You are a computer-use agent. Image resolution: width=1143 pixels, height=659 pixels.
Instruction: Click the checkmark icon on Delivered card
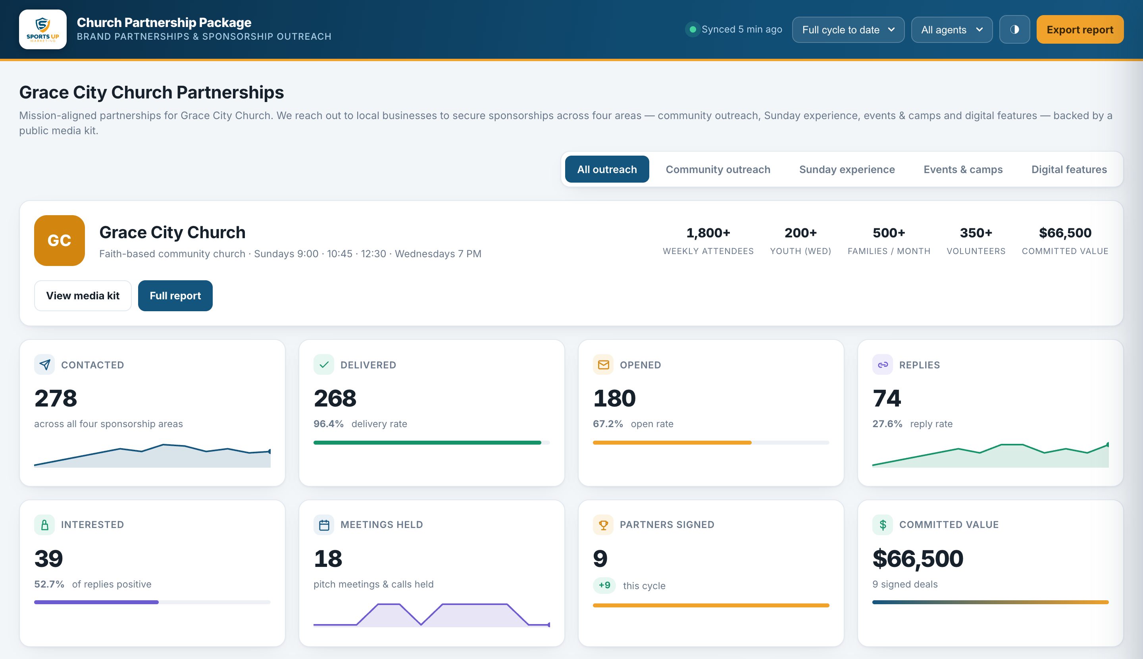pos(323,365)
